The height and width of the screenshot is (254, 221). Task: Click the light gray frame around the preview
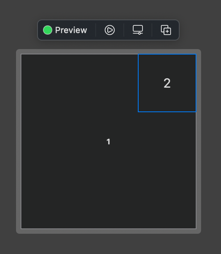coord(18,141)
